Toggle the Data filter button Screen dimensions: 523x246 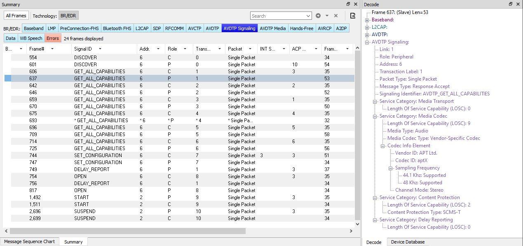click(x=11, y=38)
